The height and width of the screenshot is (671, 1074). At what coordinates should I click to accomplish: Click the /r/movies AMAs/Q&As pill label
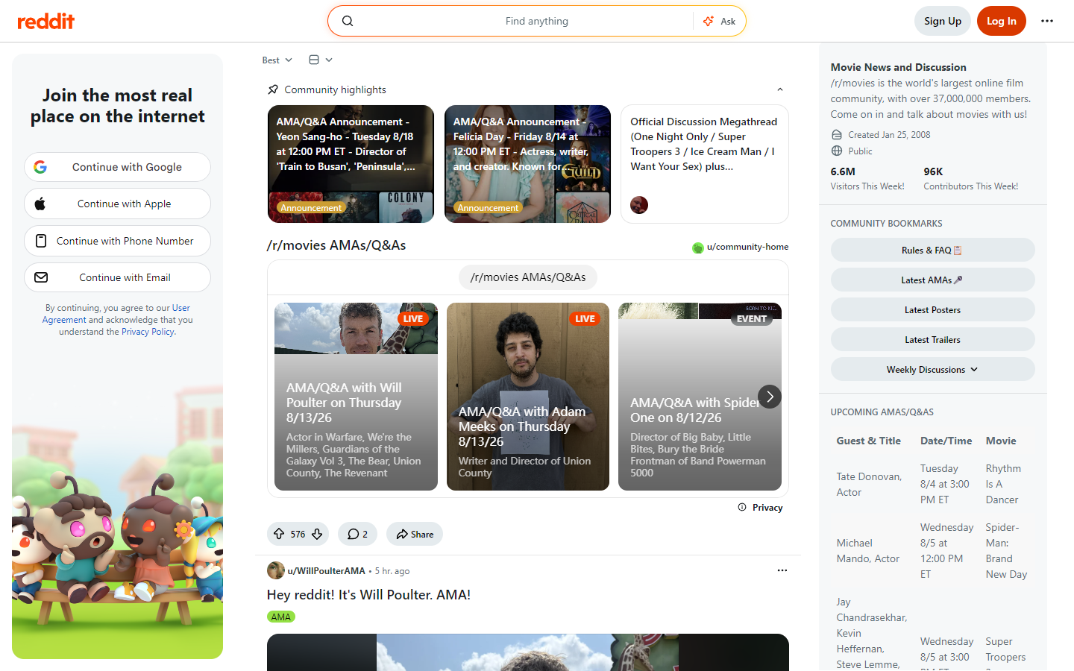coord(528,277)
